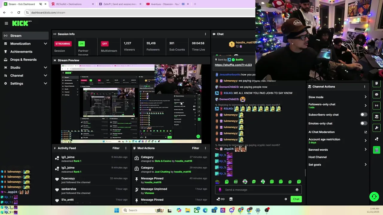383x215 pixels.
Task: Switch to the Aventura - Obsesion YouTube tab
Action: click(168, 4)
